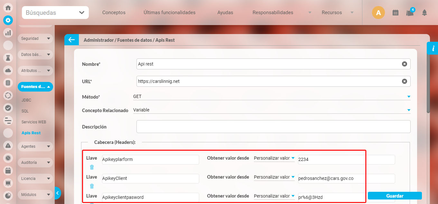Collapse the side menu with chevron
Viewport: 438px width, 204px height.
point(57,193)
